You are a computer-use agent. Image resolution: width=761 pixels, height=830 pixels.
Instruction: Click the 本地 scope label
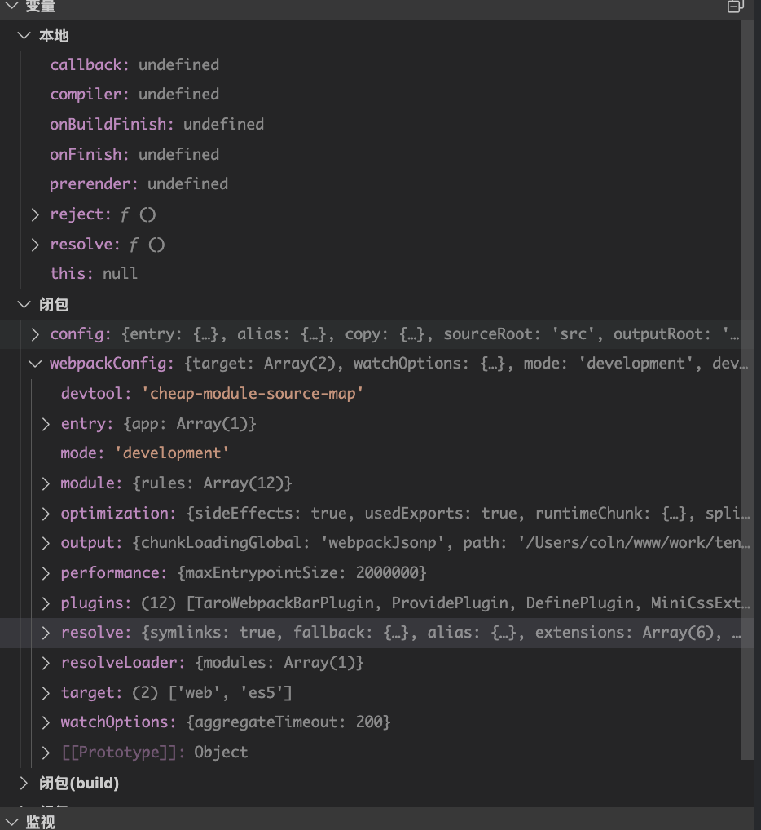pos(54,35)
